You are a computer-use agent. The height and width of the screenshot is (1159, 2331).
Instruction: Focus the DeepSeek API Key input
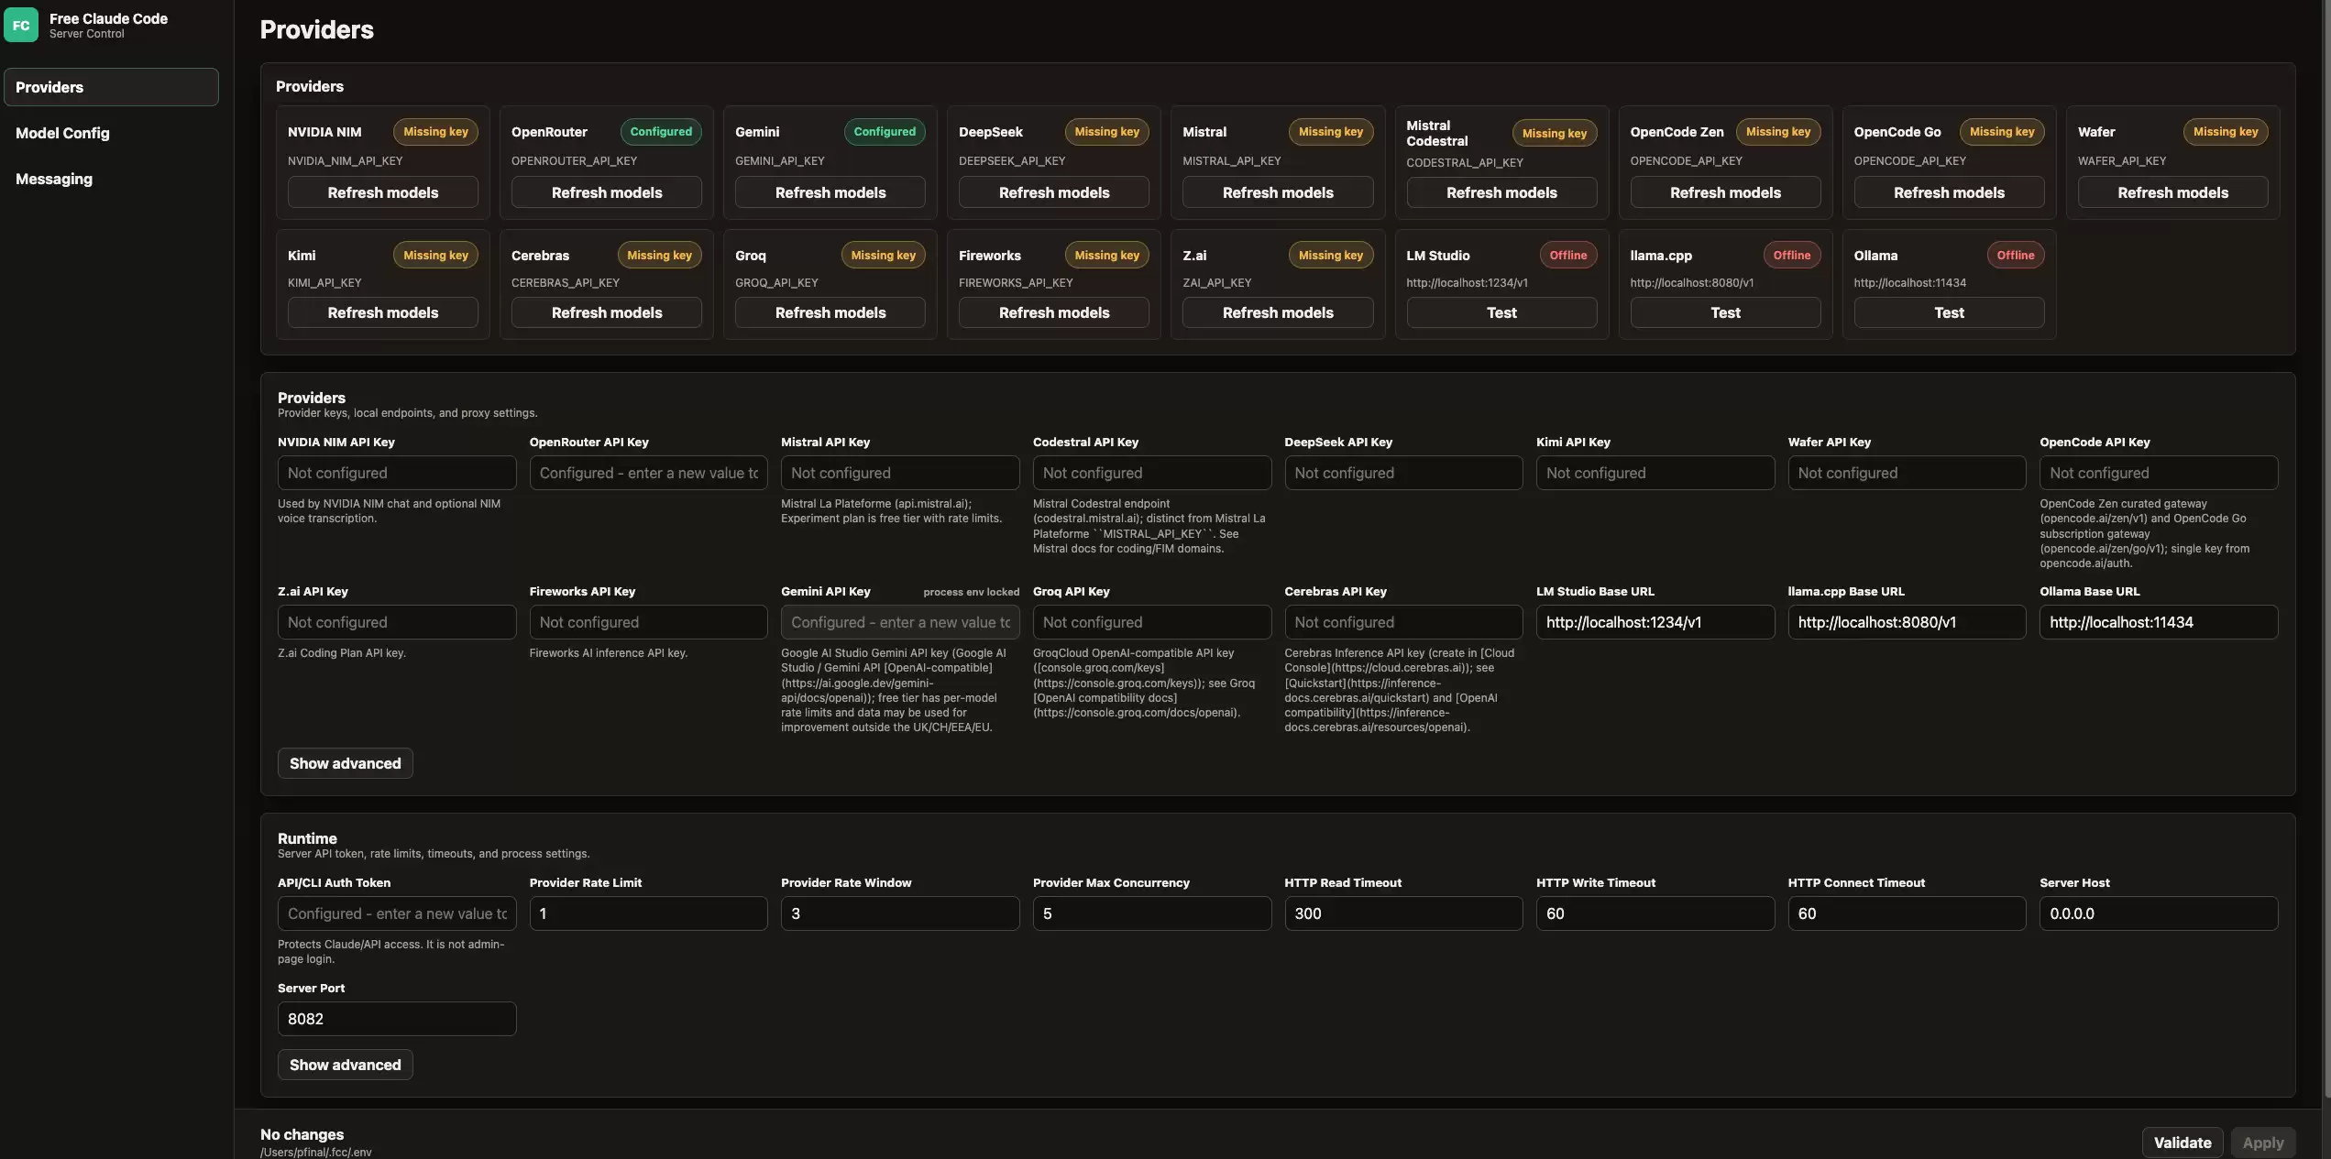tap(1403, 473)
